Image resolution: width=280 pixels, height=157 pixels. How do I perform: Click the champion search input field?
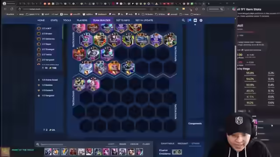click(x=71, y=144)
